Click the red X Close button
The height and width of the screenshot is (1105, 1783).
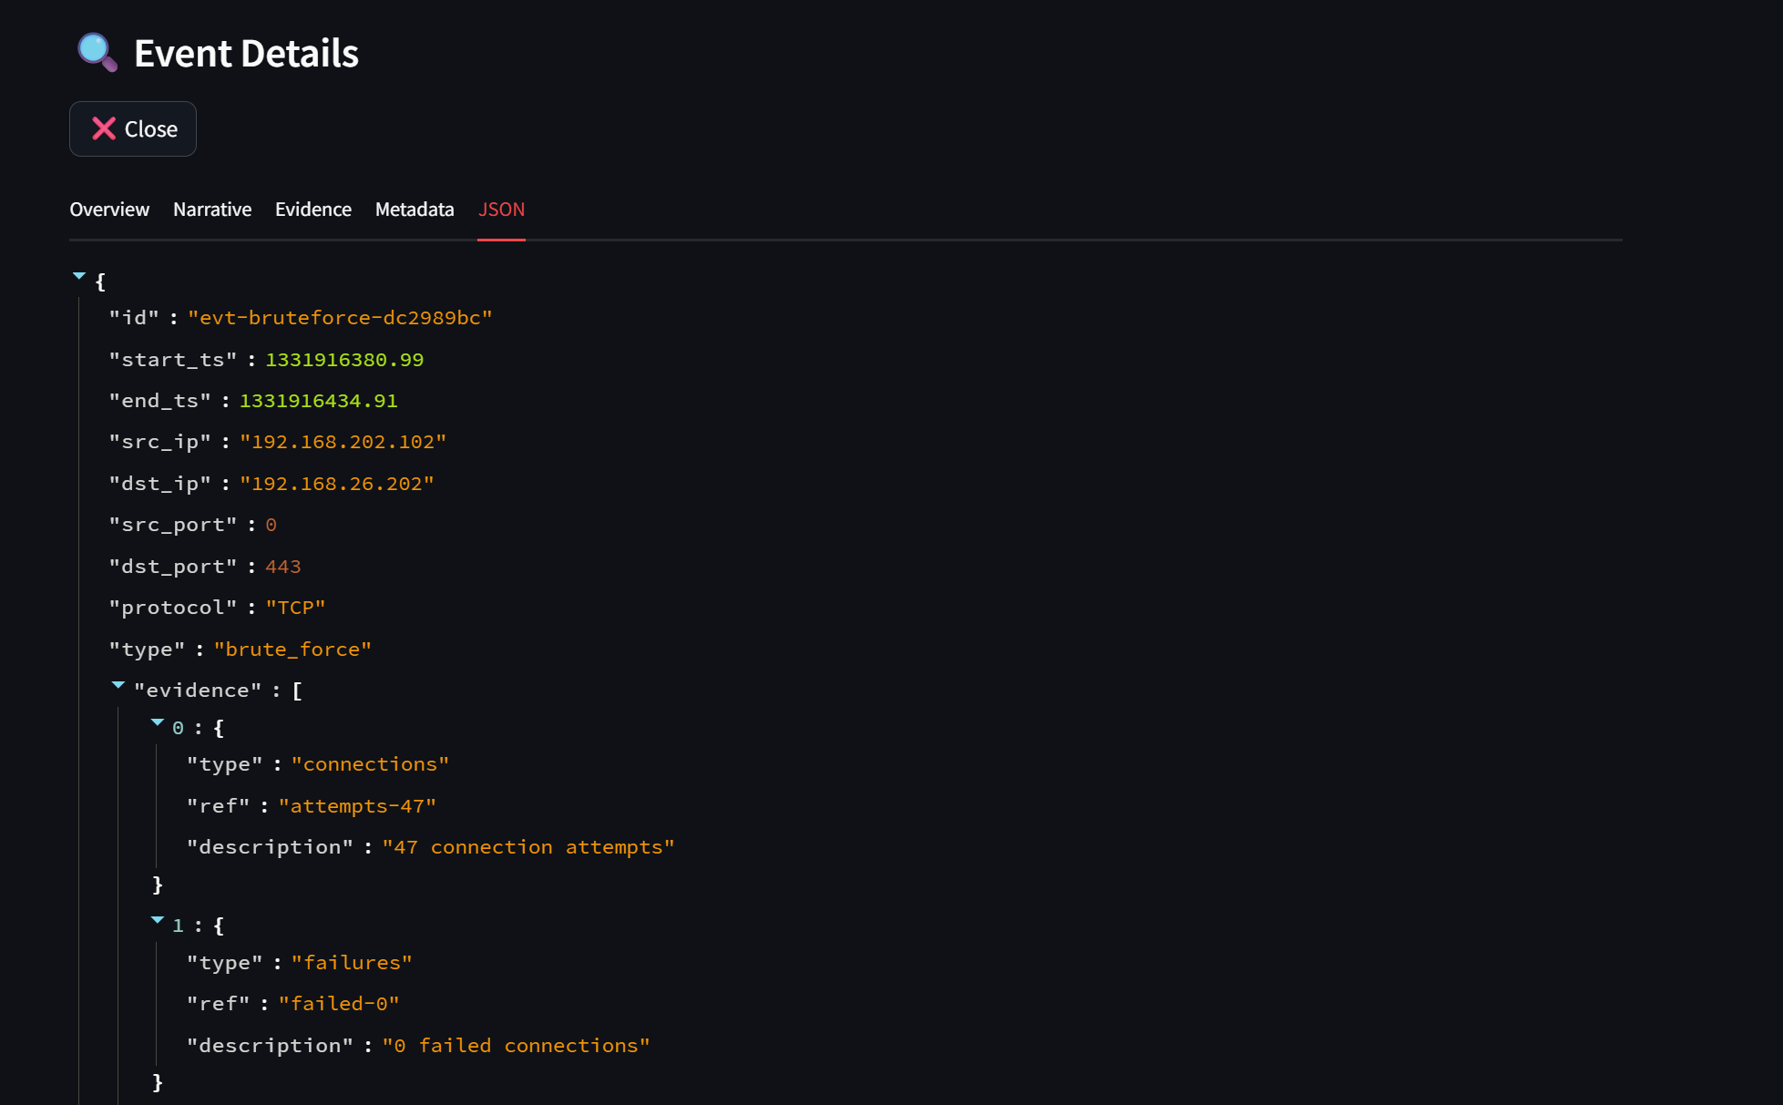coord(133,129)
